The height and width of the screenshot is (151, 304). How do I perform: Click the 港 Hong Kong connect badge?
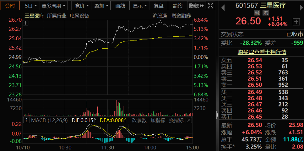pyautogui.click(x=265, y=13)
